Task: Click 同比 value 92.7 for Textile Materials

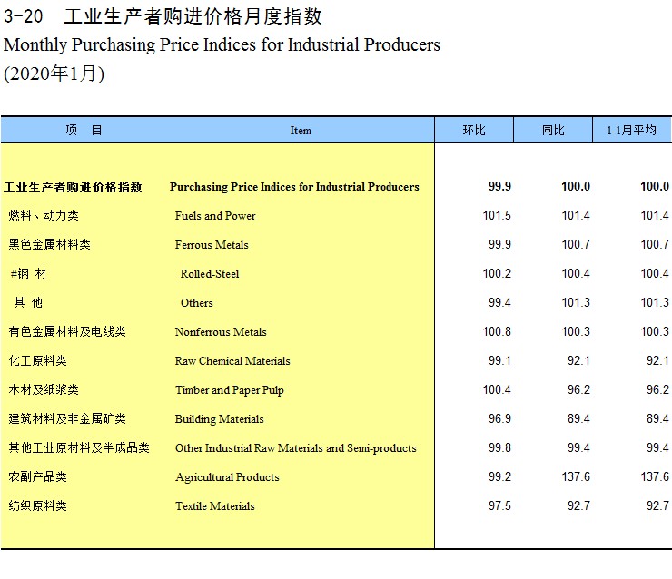Action: pyautogui.click(x=579, y=505)
